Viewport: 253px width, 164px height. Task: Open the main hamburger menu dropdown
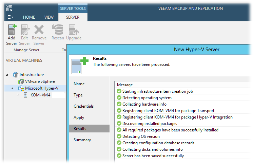(10, 17)
